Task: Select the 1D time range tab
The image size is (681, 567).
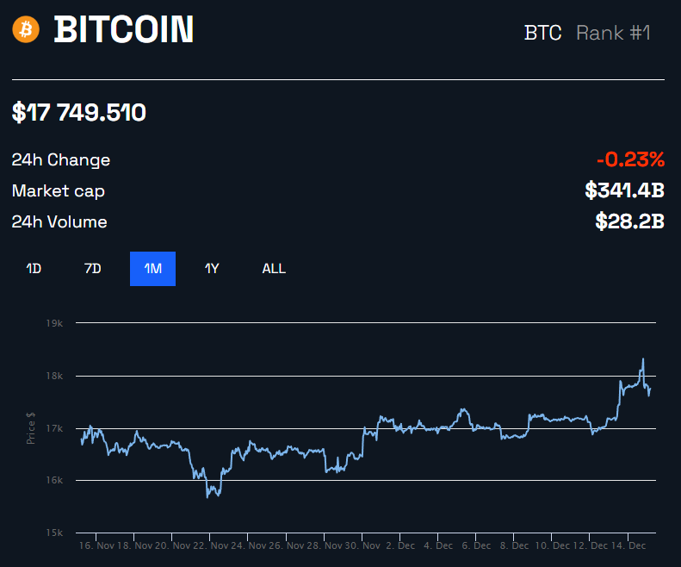Action: [34, 269]
